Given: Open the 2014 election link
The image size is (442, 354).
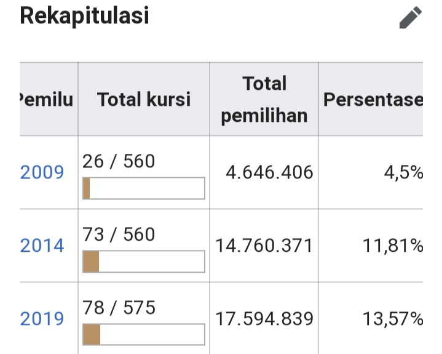Looking at the screenshot, I should (42, 245).
